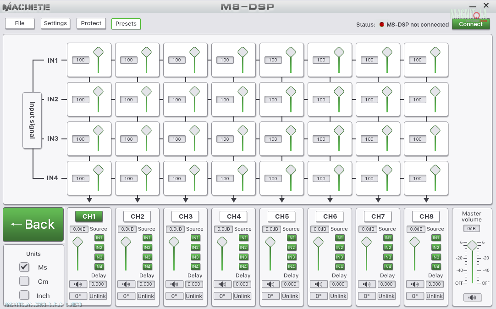The image size is (496, 309).
Task: Mute the CH1 output channel
Action: 78,284
